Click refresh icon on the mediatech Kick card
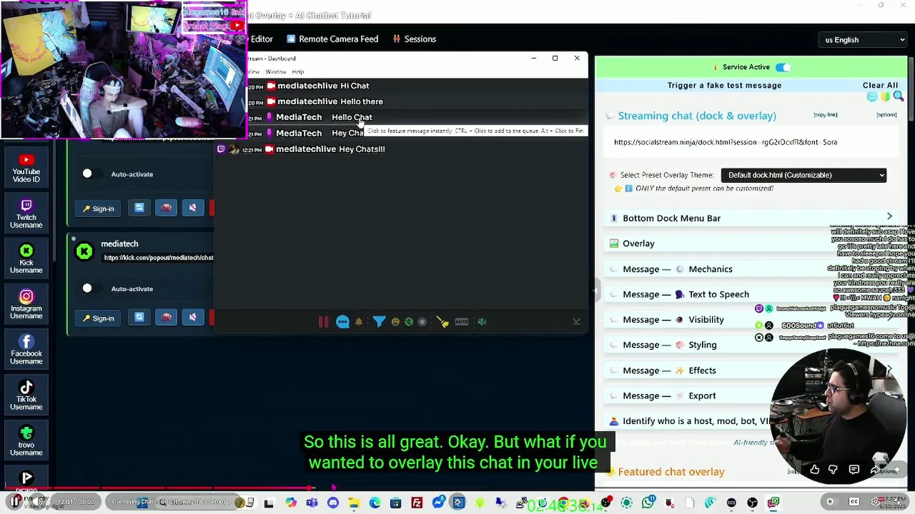 tap(139, 318)
